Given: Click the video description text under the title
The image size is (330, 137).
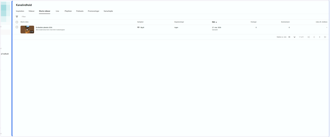Looking at the screenshot, I should pyautogui.click(x=50, y=30).
